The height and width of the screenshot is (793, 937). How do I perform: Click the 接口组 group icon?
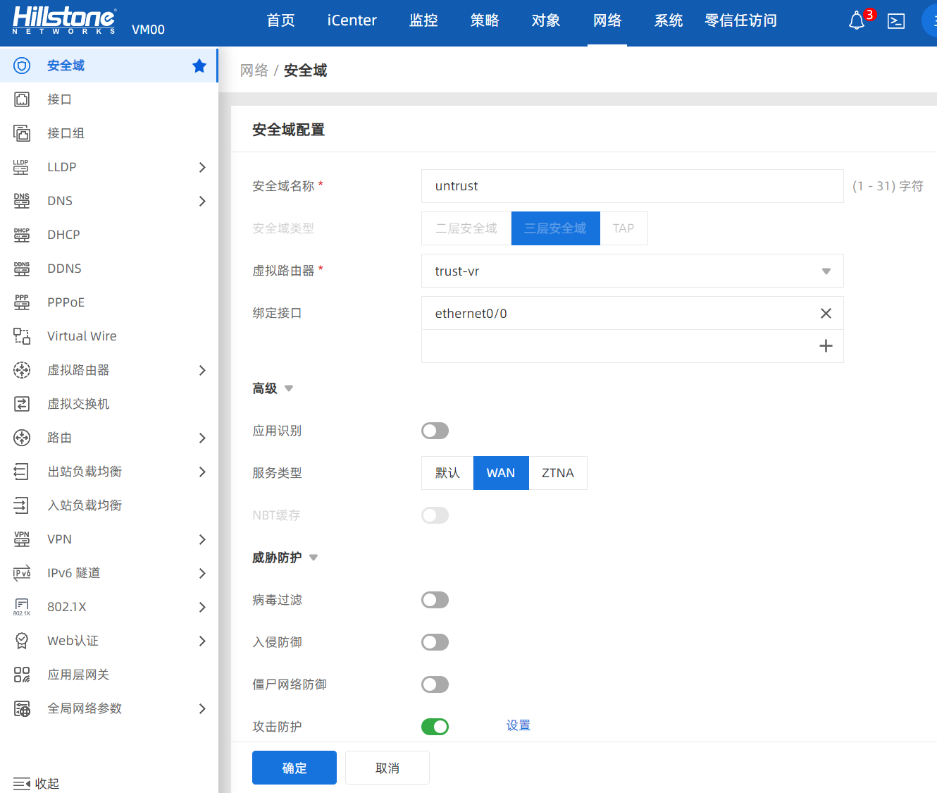pos(22,133)
